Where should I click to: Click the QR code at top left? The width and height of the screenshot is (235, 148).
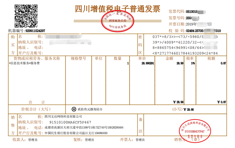26,16
